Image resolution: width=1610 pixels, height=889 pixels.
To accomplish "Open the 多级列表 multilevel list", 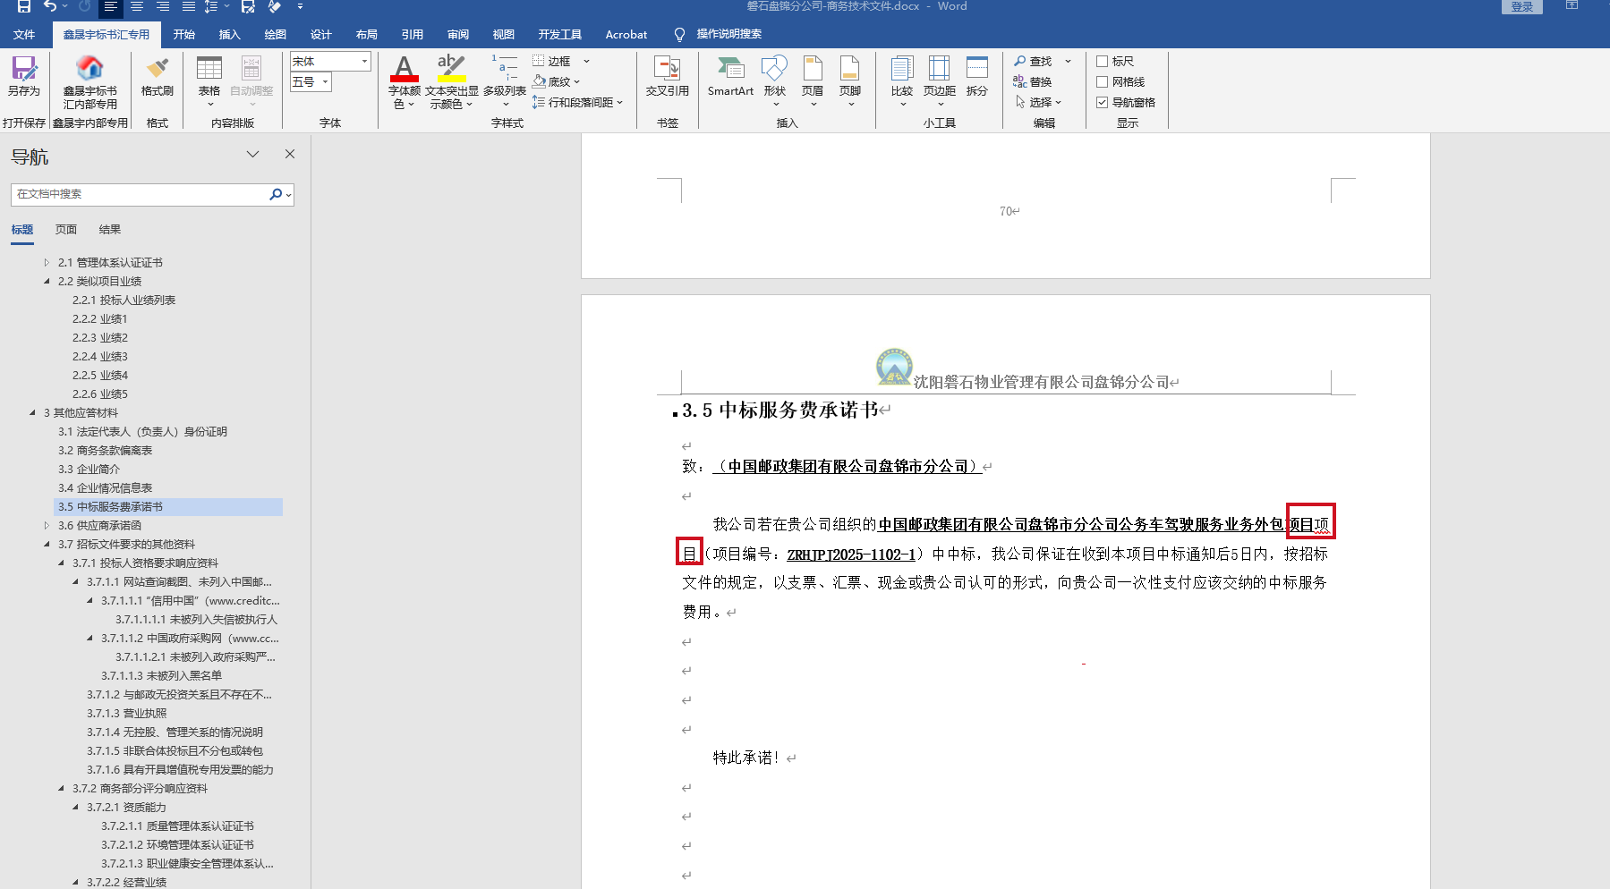I will 505,80.
